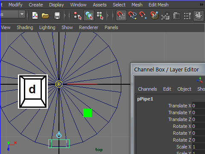The width and height of the screenshot is (205, 154).
Task: Select the pPipe1 object name
Action: [x=145, y=99]
